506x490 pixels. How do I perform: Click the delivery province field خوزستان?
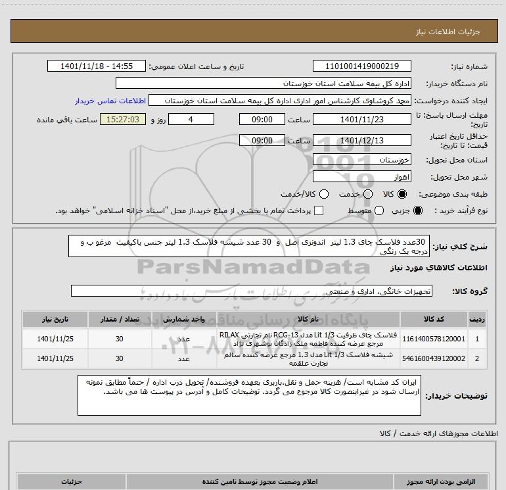click(x=361, y=160)
